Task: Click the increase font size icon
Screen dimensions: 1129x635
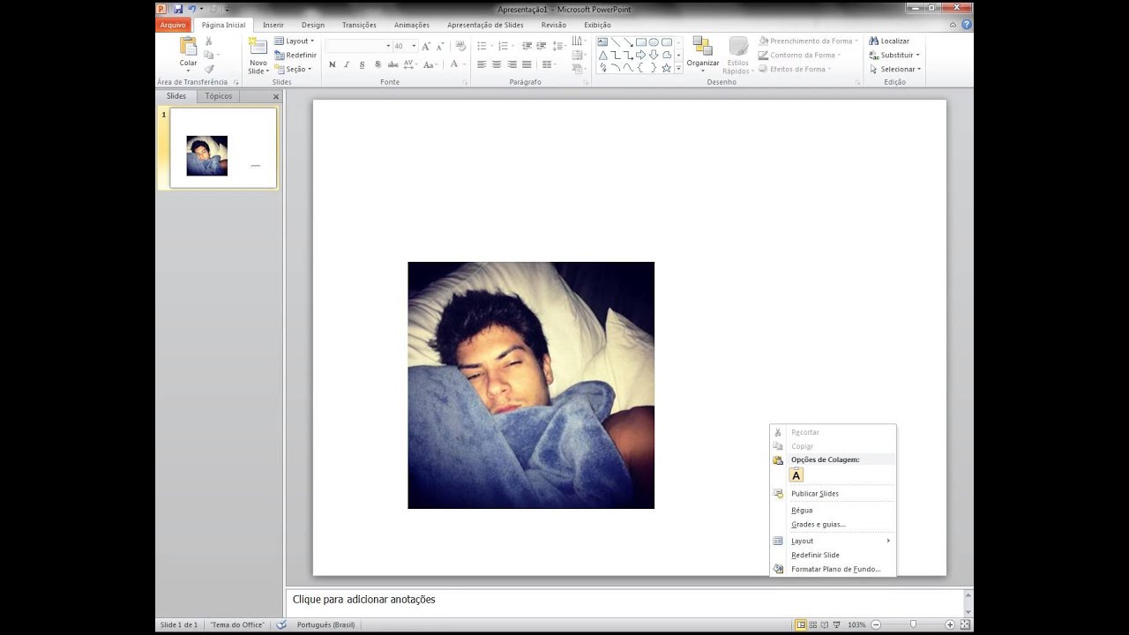Action: pos(426,46)
